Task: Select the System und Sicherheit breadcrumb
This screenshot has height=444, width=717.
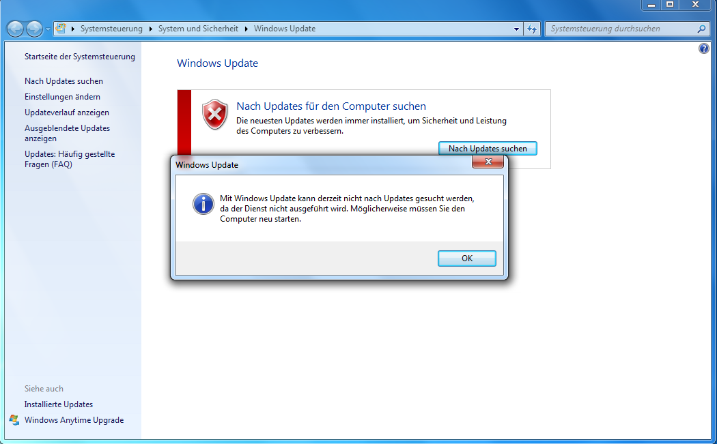Action: tap(198, 29)
